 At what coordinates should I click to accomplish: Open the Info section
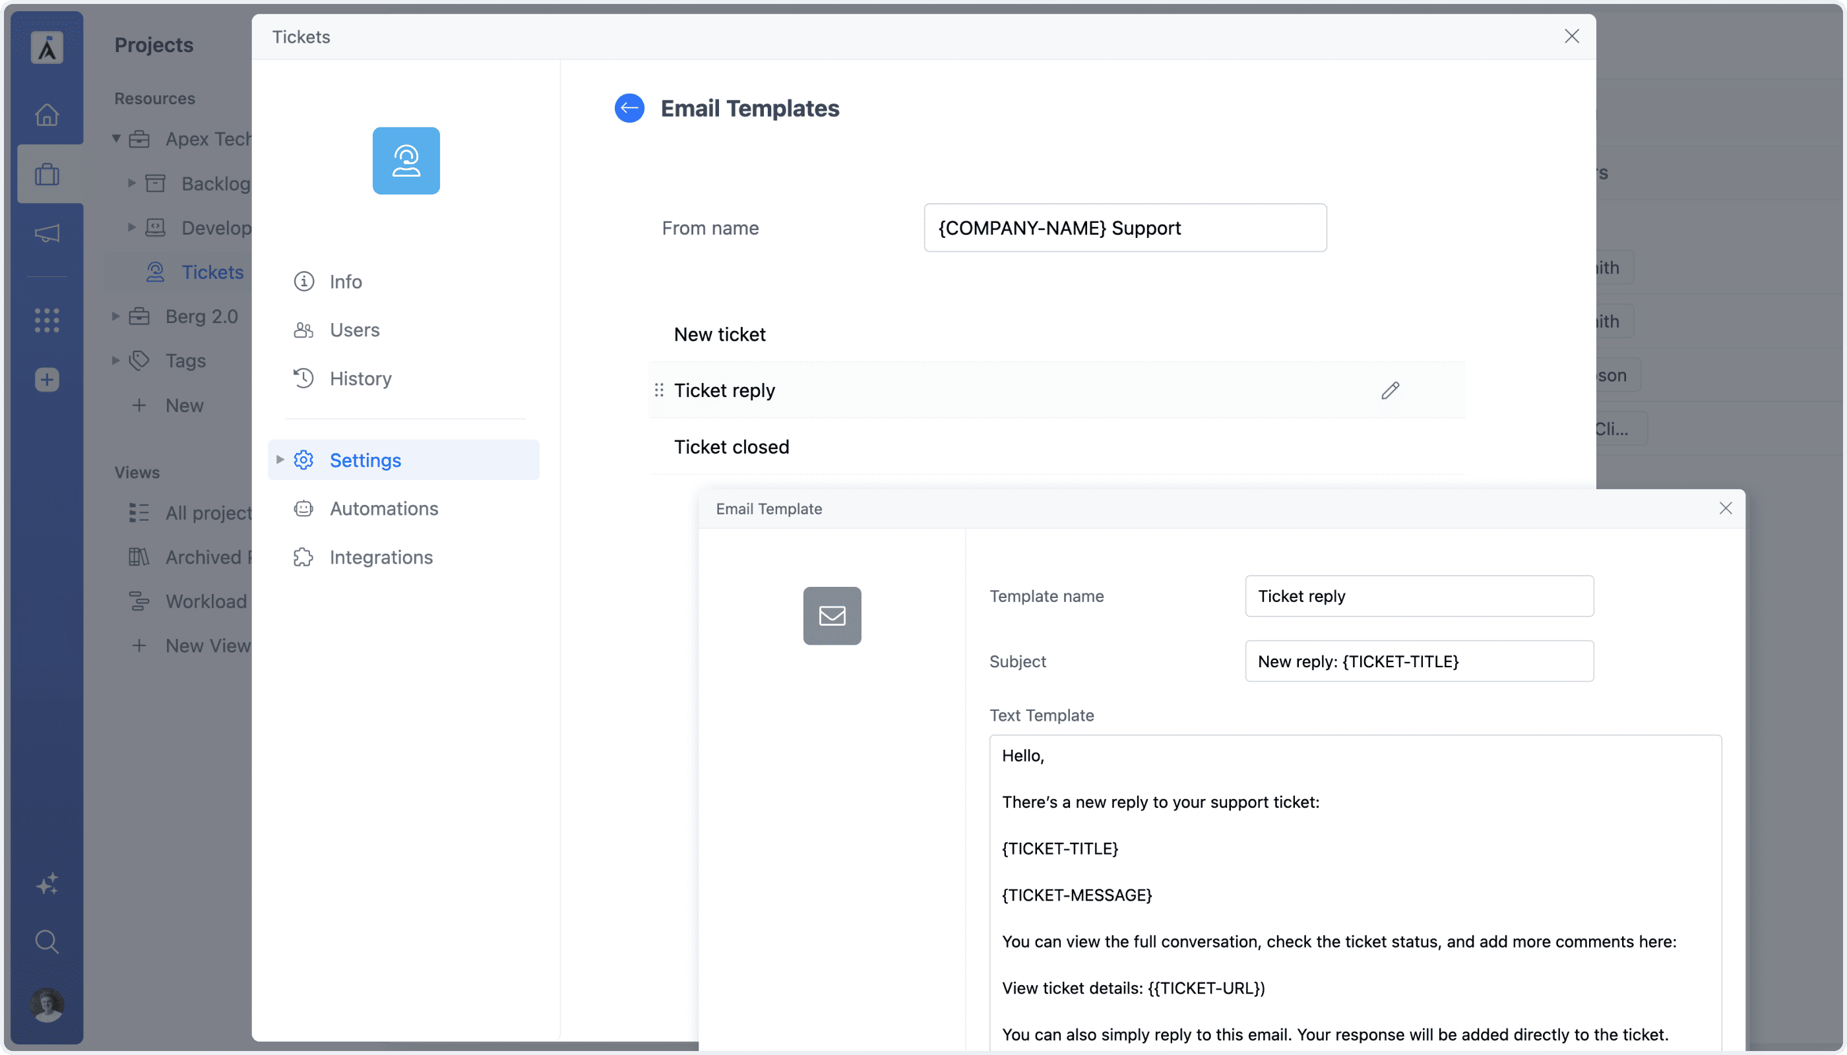coord(404,281)
